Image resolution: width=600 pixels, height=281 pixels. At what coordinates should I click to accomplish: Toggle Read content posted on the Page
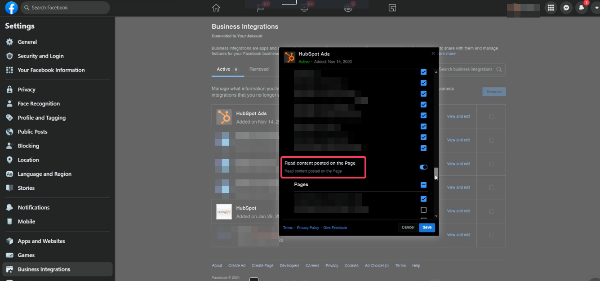pyautogui.click(x=423, y=167)
